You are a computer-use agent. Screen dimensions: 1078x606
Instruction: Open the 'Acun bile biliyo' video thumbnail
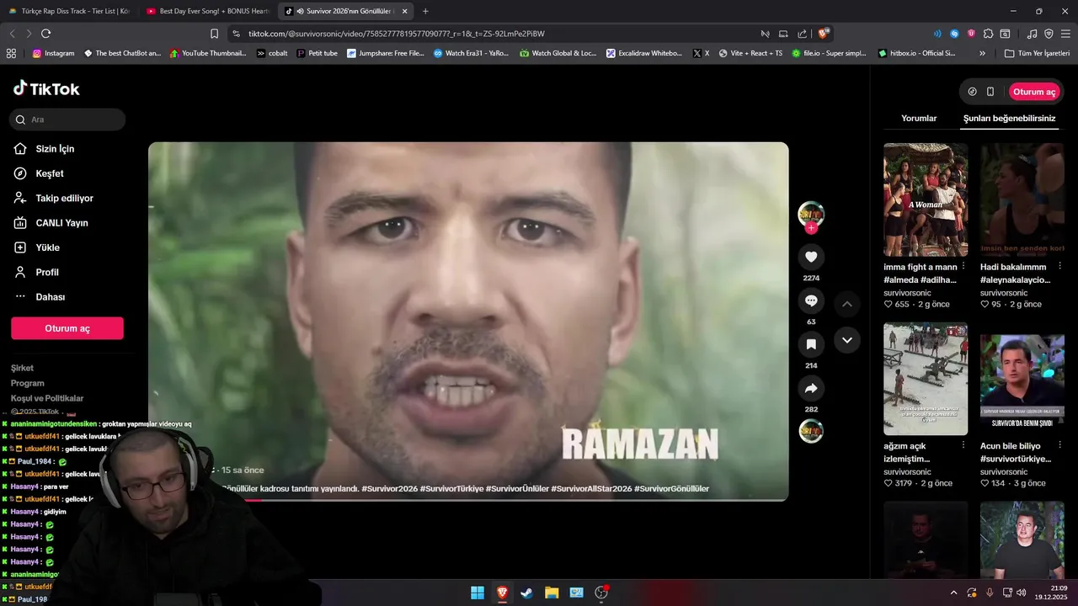tap(1022, 379)
